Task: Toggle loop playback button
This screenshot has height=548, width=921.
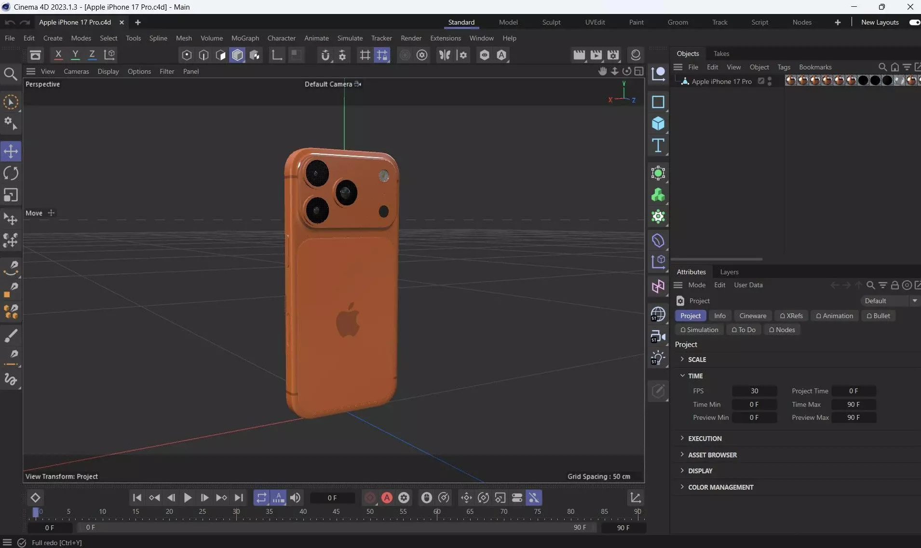Action: 261,497
